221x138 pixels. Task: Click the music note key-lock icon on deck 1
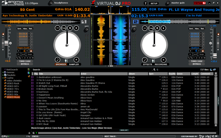click(x=57, y=60)
